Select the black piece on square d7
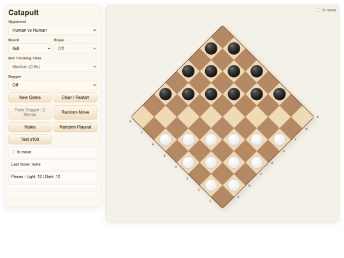 click(x=188, y=94)
